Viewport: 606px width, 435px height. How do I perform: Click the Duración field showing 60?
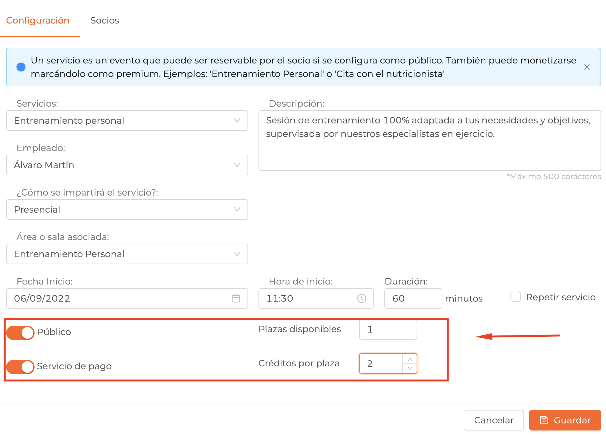point(413,298)
